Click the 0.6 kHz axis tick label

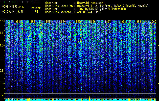[x=2, y=96]
